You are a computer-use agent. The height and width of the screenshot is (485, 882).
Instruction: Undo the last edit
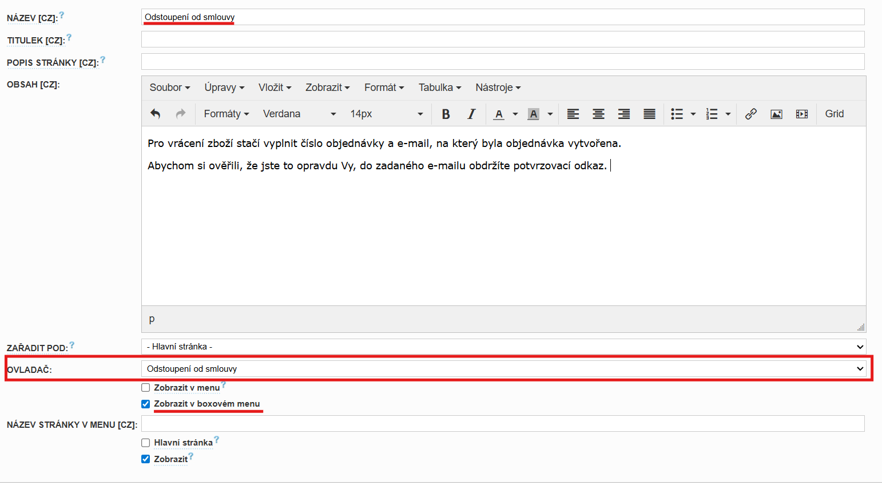click(x=155, y=114)
